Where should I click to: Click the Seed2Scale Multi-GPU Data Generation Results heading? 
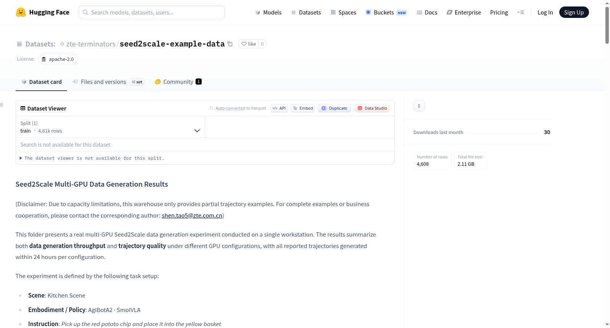[x=91, y=184]
